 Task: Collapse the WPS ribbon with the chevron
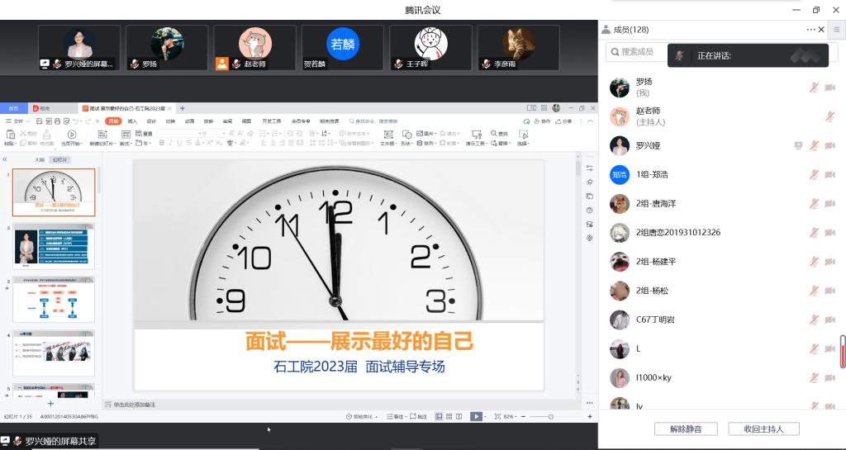(590, 121)
